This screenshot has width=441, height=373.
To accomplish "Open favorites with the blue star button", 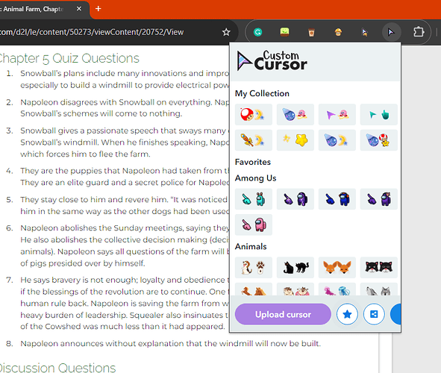I will (347, 314).
